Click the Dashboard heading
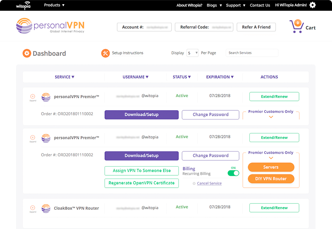Screen dimensions: 332x229 (x=49, y=53)
